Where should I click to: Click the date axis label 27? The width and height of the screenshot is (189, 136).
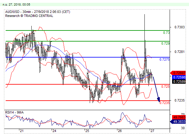(152, 131)
